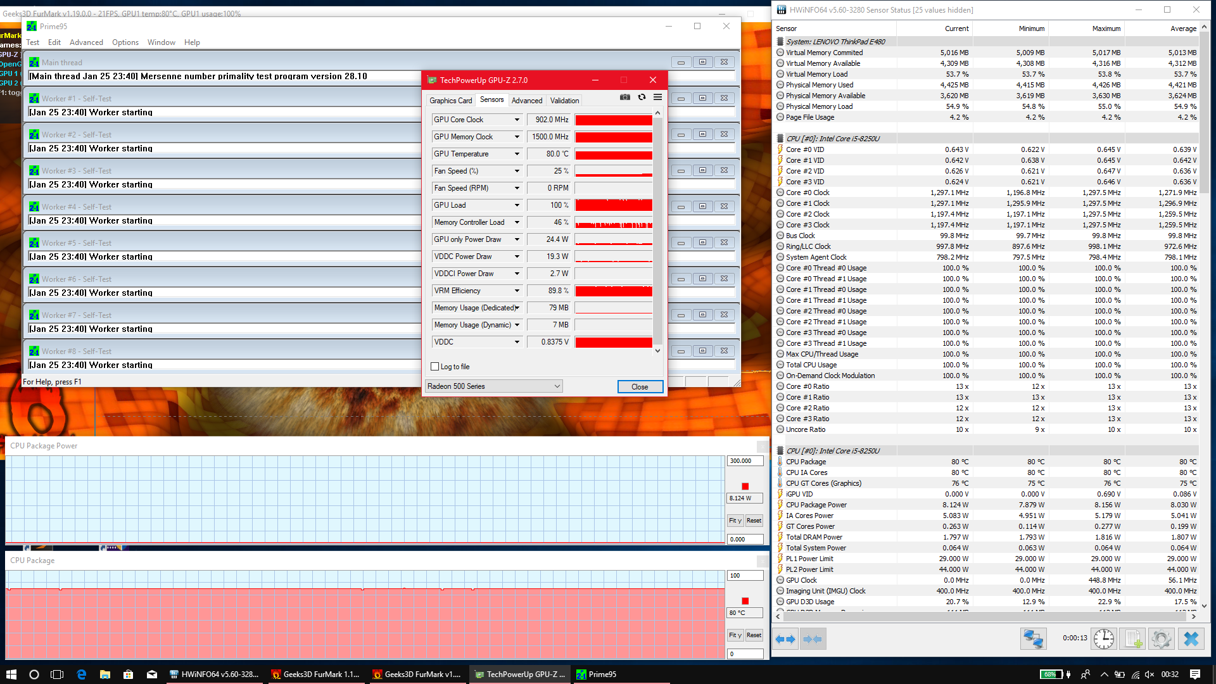The width and height of the screenshot is (1216, 684).
Task: Click Reset in CPU Package Power graph
Action: click(754, 521)
